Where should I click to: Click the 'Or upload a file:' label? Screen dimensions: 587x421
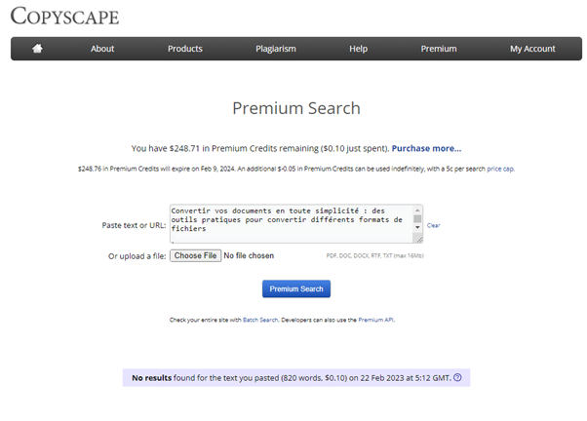point(137,256)
